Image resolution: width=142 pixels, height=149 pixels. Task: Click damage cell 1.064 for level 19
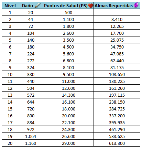(x=31, y=136)
